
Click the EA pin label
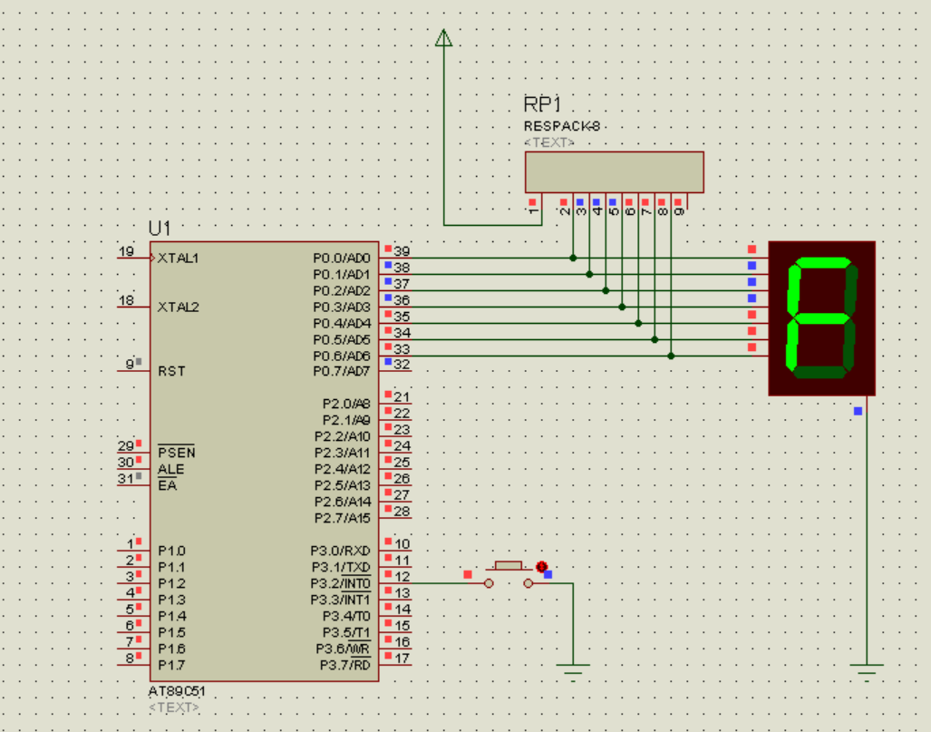[x=168, y=485]
